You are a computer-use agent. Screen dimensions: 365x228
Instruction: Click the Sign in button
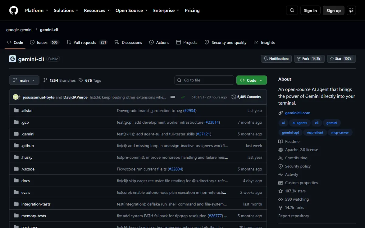tap(310, 10)
